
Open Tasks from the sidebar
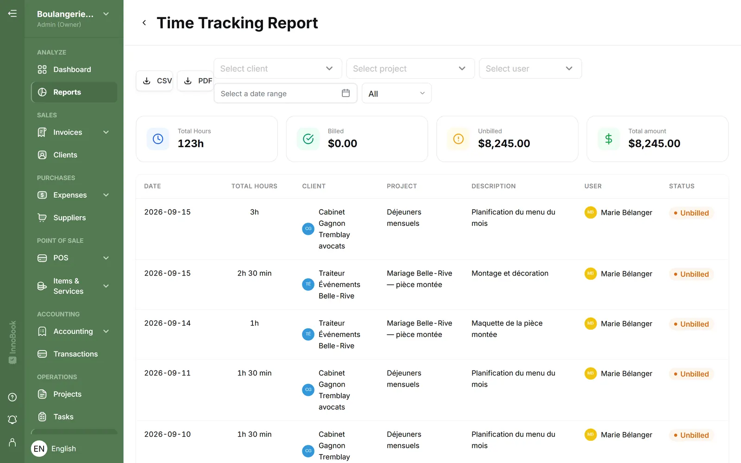[x=74, y=417]
